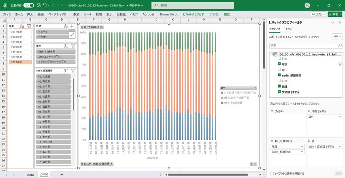Open the Chart Styles paintbrush icon
345x178 pixels.
(x=72, y=35)
